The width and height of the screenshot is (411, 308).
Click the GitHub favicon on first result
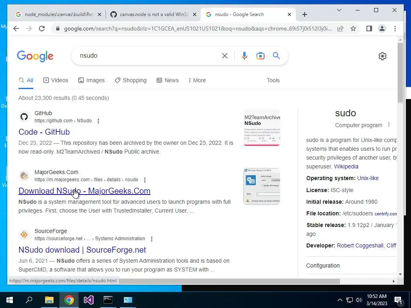(24, 117)
